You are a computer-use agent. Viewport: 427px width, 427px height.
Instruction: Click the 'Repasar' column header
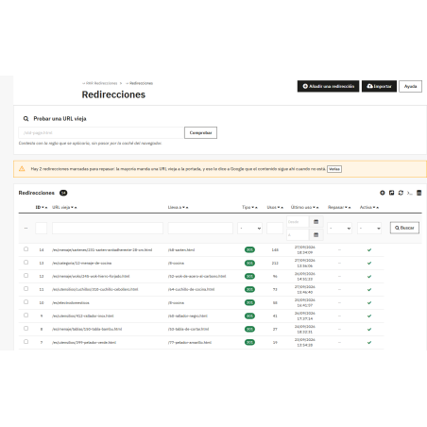tap(335, 207)
